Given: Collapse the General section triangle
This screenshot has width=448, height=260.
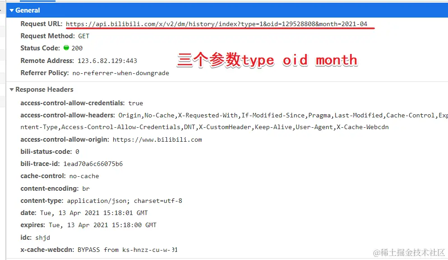Looking at the screenshot, I should click(x=12, y=10).
